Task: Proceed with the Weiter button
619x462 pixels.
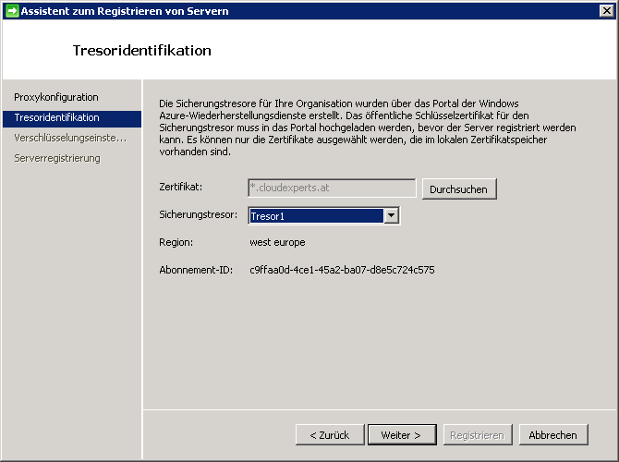Action: coord(402,434)
